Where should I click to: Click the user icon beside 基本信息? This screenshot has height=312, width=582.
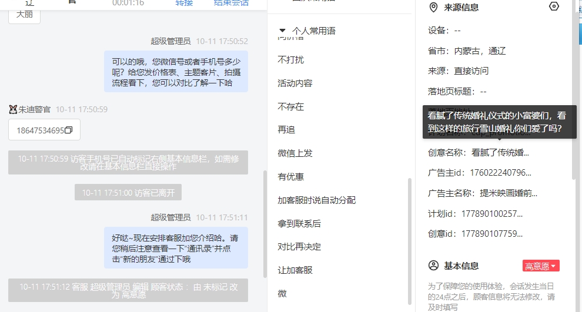click(433, 266)
